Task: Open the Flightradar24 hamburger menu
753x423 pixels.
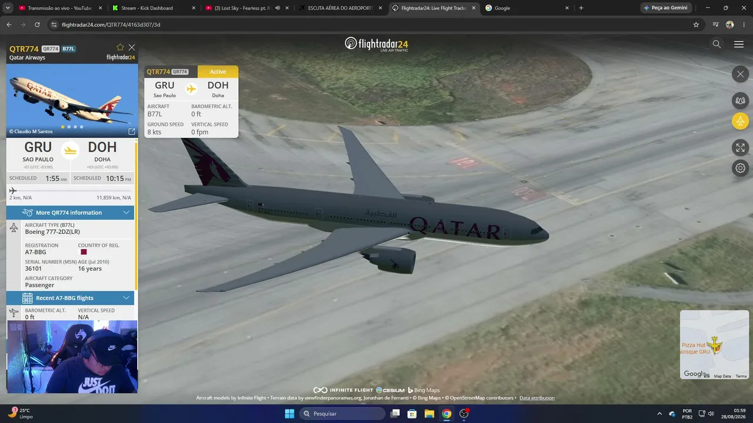Action: tap(739, 44)
